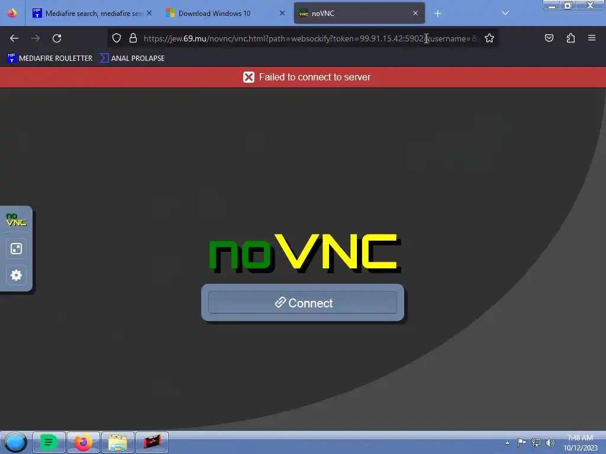Open the network tray icon
The image size is (606, 454).
536,442
